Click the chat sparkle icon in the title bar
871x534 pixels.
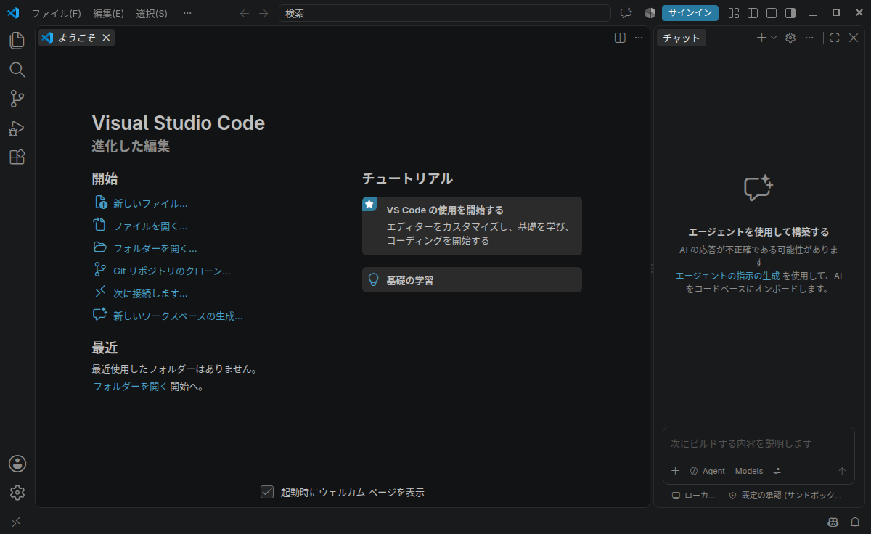(626, 13)
